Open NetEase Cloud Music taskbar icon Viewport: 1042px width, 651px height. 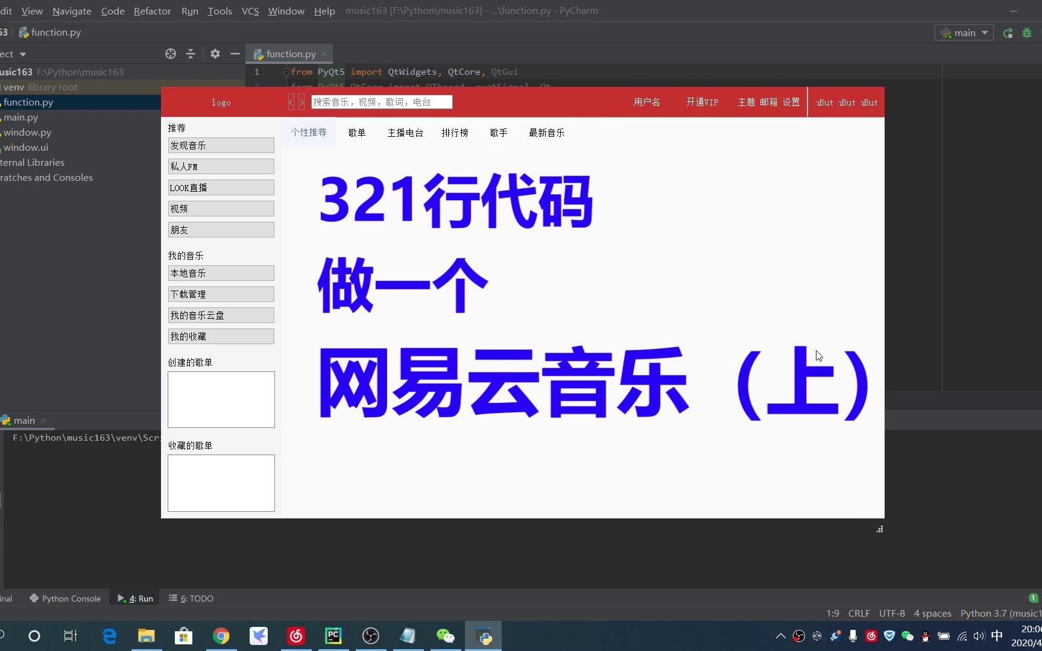click(296, 636)
